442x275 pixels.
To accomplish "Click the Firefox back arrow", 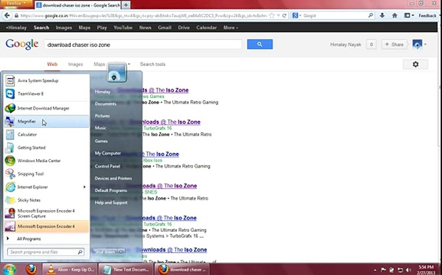I will pyautogui.click(x=7, y=16).
